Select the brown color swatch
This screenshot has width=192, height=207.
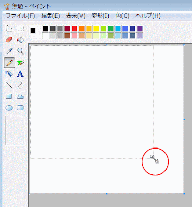pyautogui.click(x=67, y=36)
